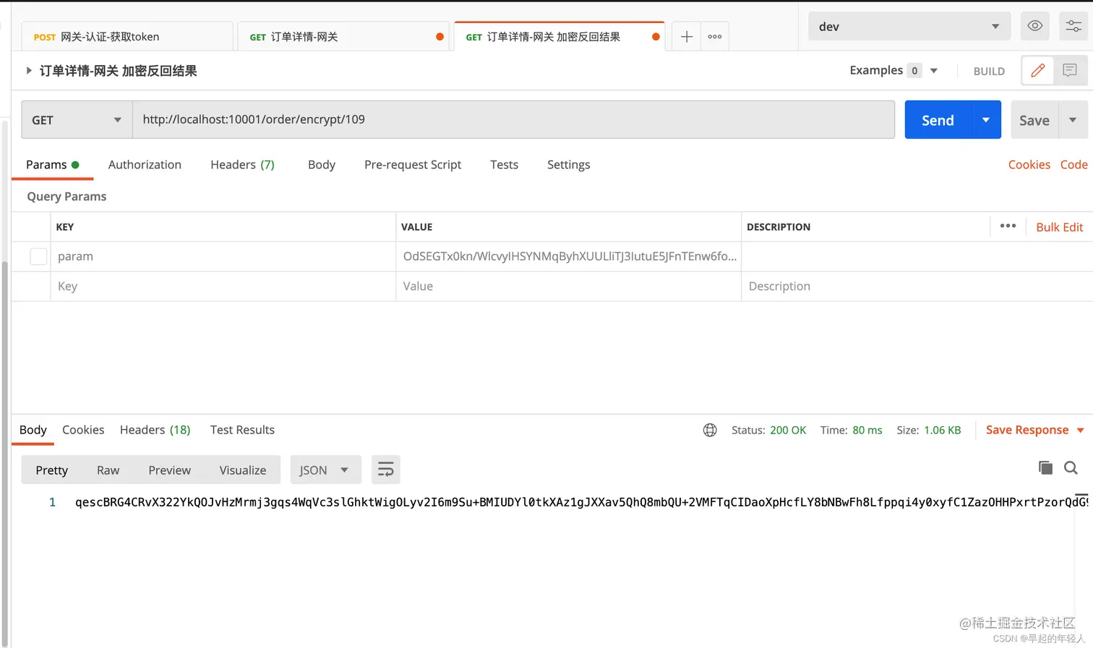Open the Test Results tab

pyautogui.click(x=242, y=430)
